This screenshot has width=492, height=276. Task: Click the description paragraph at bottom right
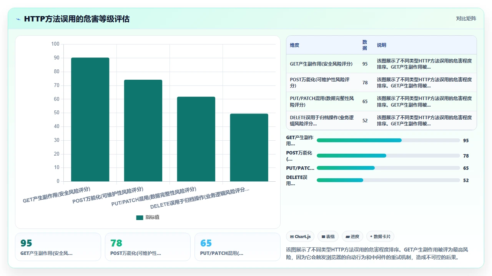pyautogui.click(x=377, y=253)
